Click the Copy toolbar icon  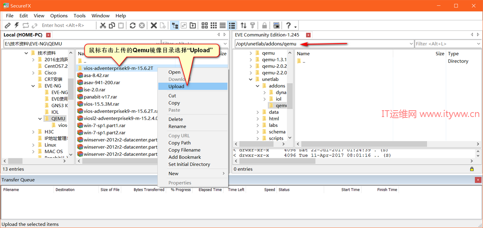112,26
